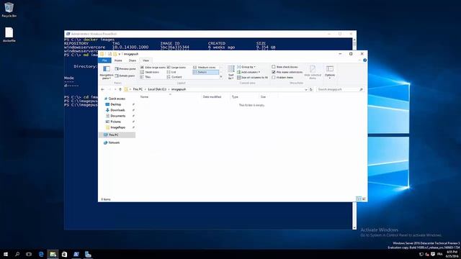This screenshot has height=259, width=461.
Task: Choose the Tiles layout option
Action: tap(146, 77)
